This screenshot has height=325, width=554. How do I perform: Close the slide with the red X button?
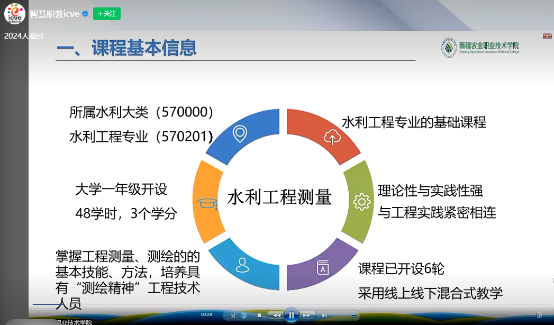547,36
